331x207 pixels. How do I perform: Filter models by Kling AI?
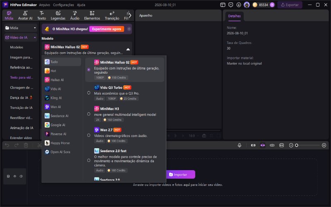62,98
